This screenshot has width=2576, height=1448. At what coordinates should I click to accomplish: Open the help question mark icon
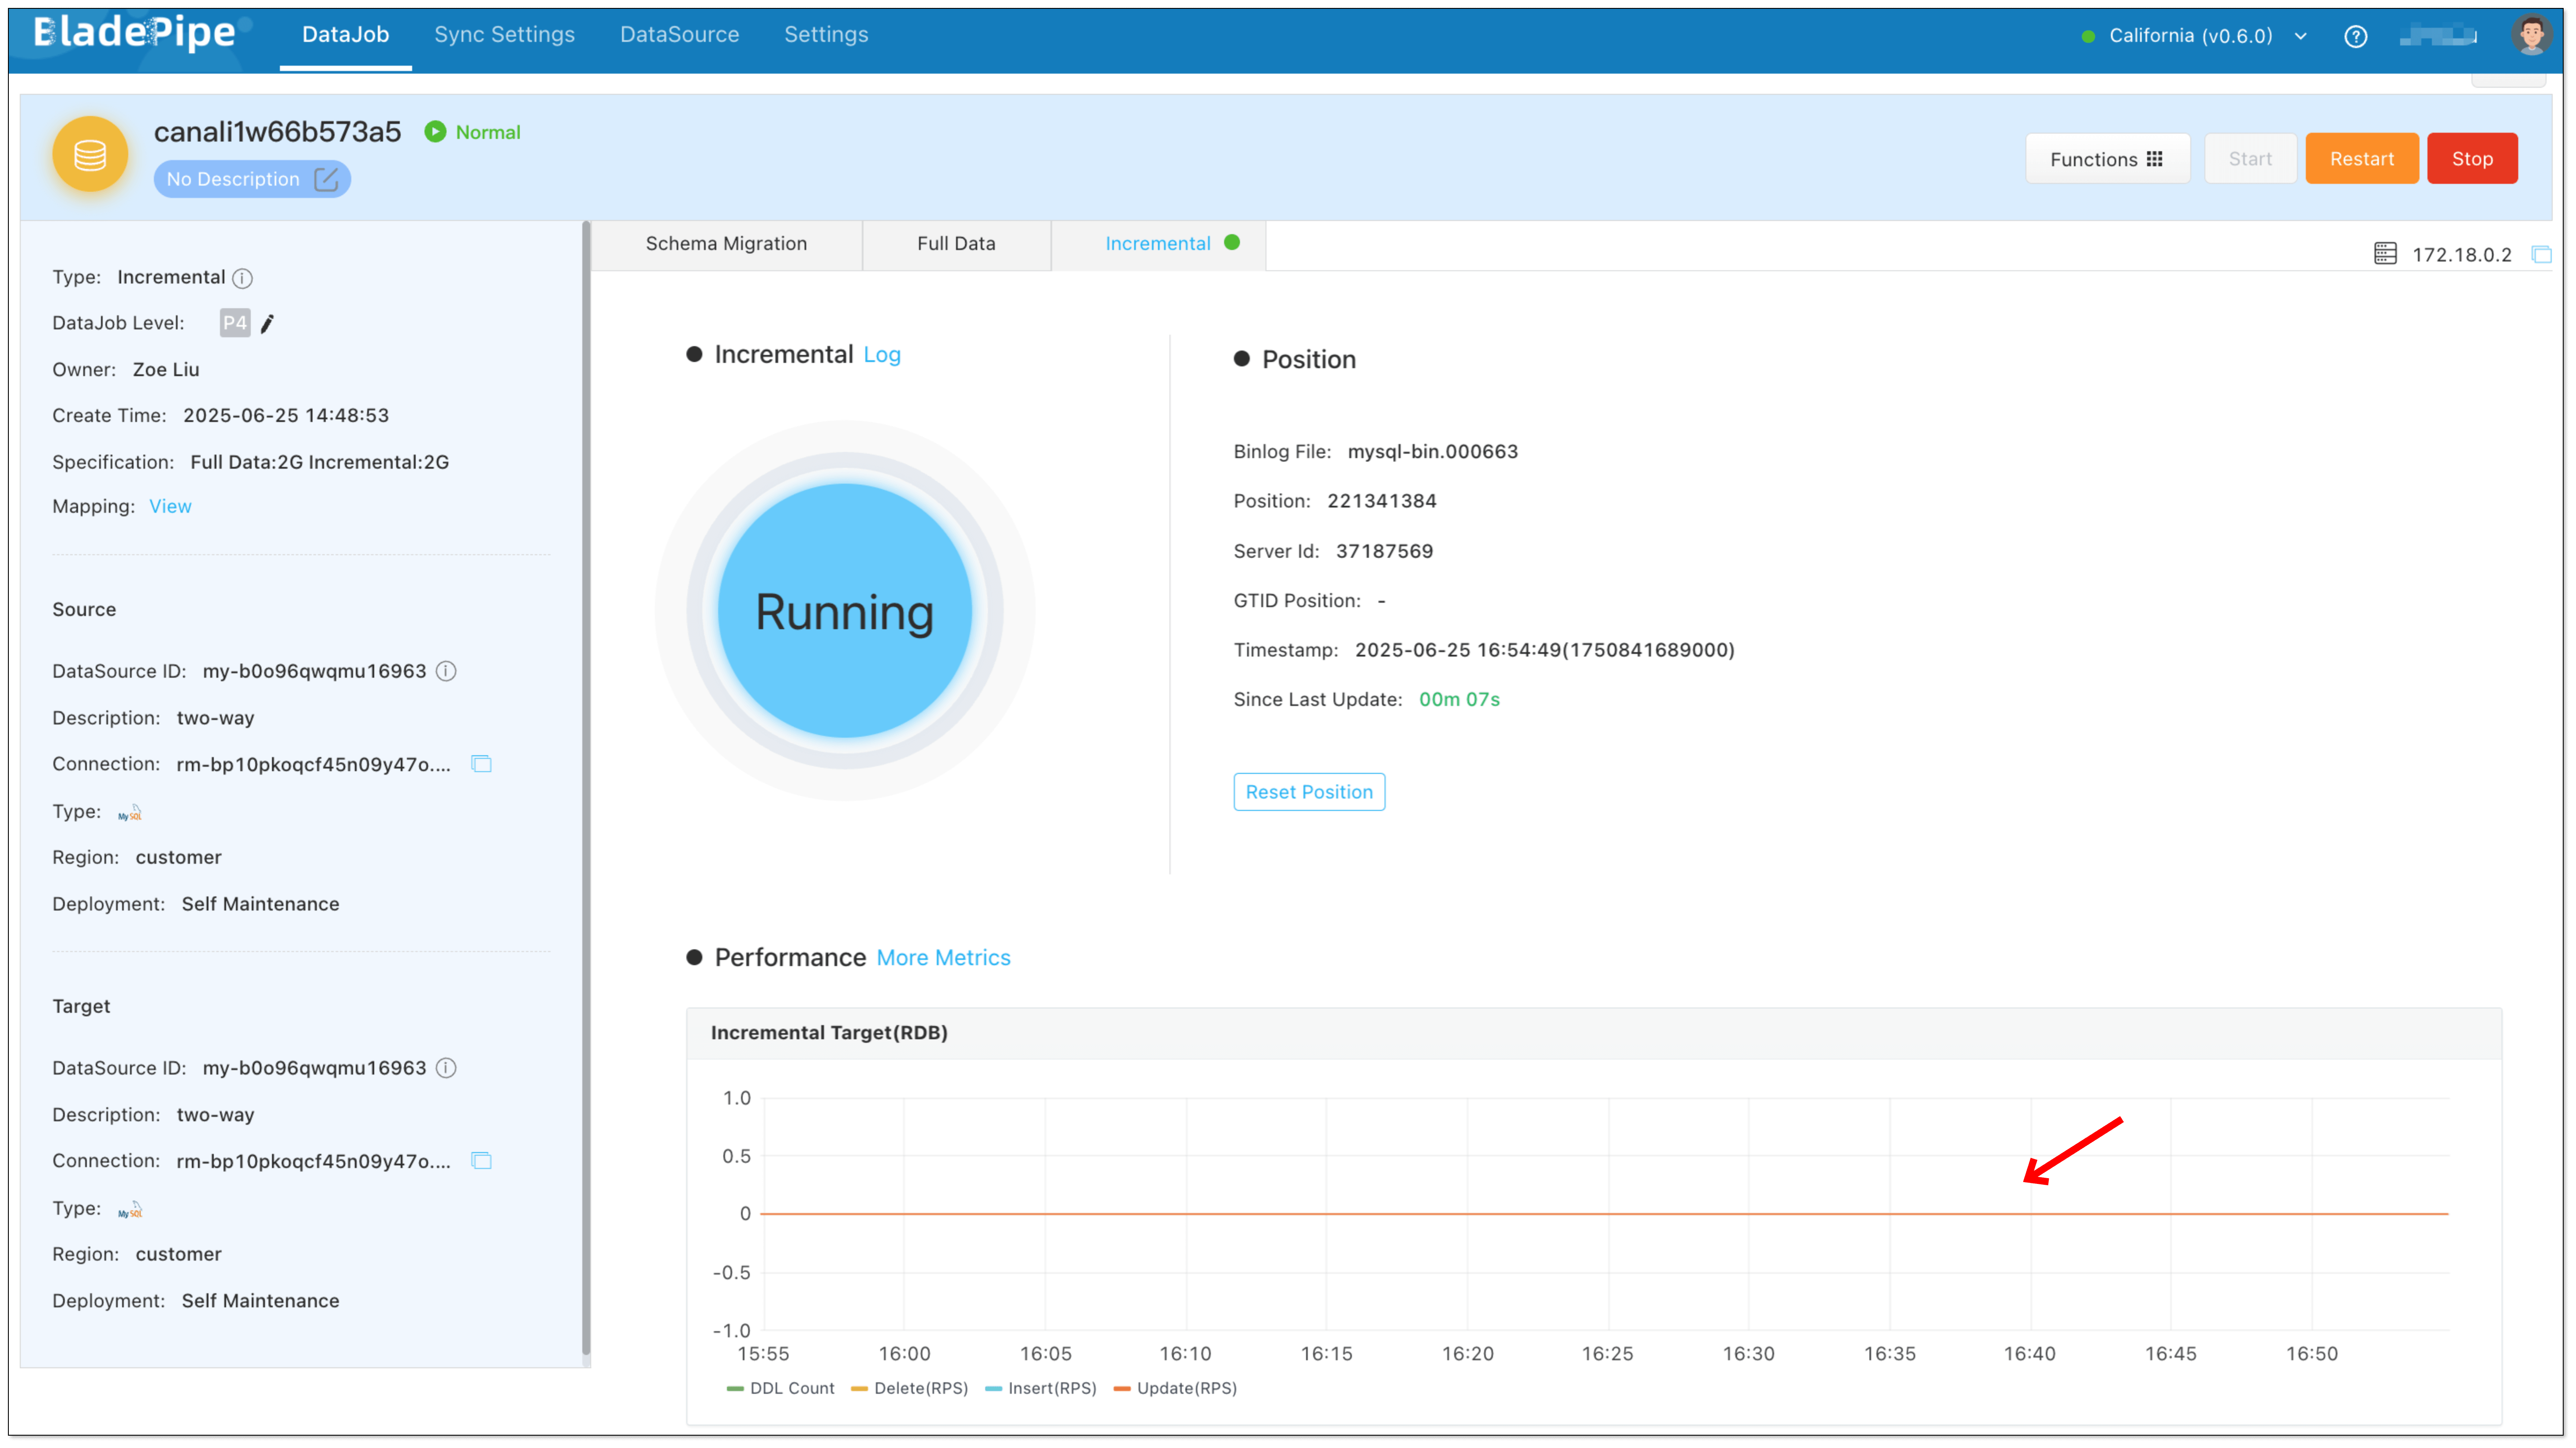[x=2355, y=36]
